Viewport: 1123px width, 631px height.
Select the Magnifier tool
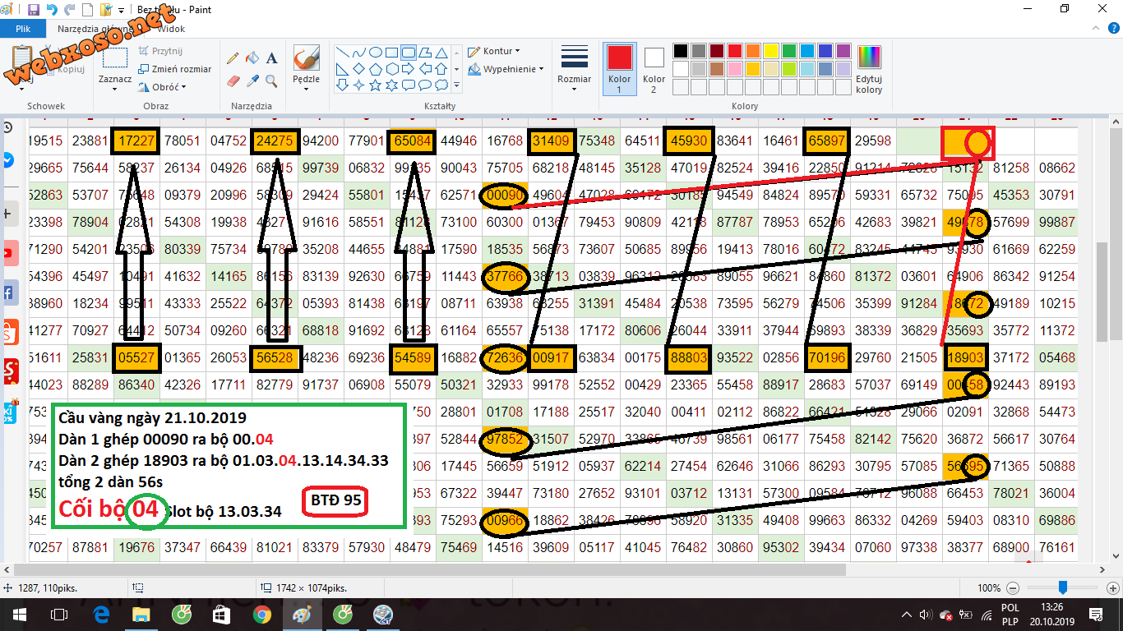271,81
